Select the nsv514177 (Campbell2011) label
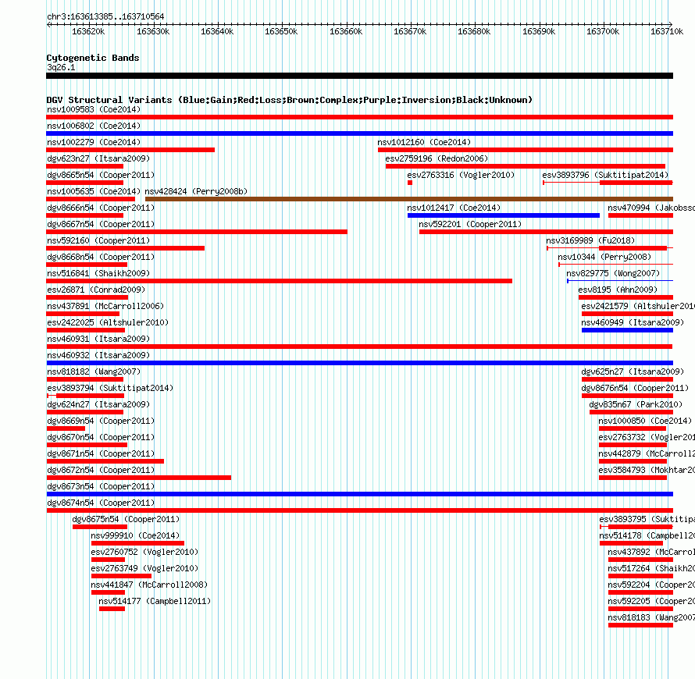Screen dimensions: 695x679 pyautogui.click(x=155, y=601)
